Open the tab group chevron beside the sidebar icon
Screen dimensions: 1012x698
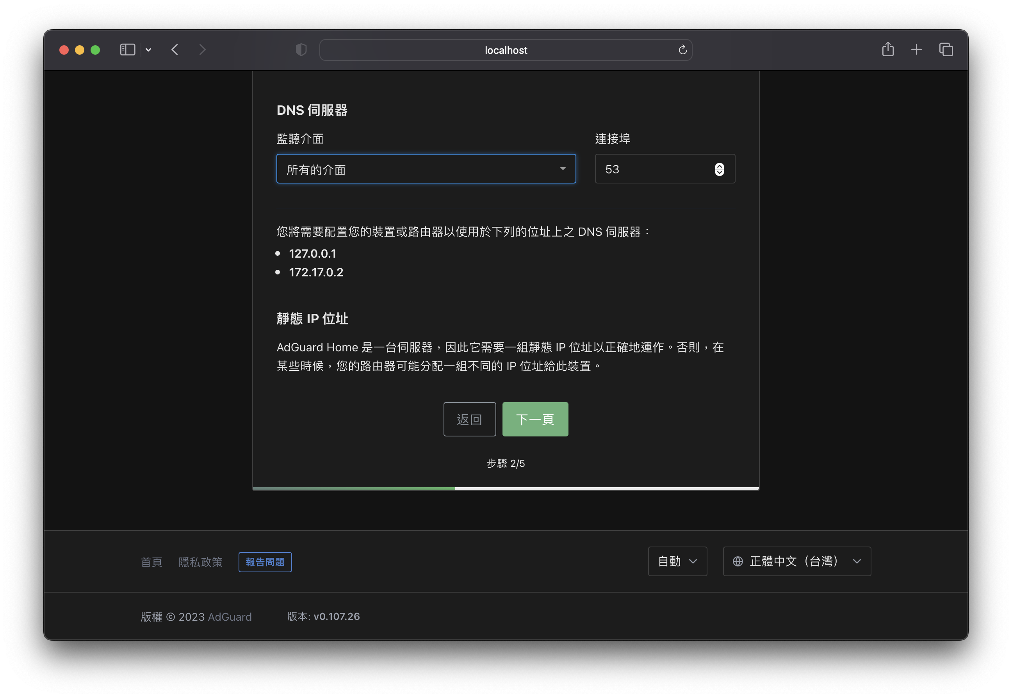click(x=148, y=50)
